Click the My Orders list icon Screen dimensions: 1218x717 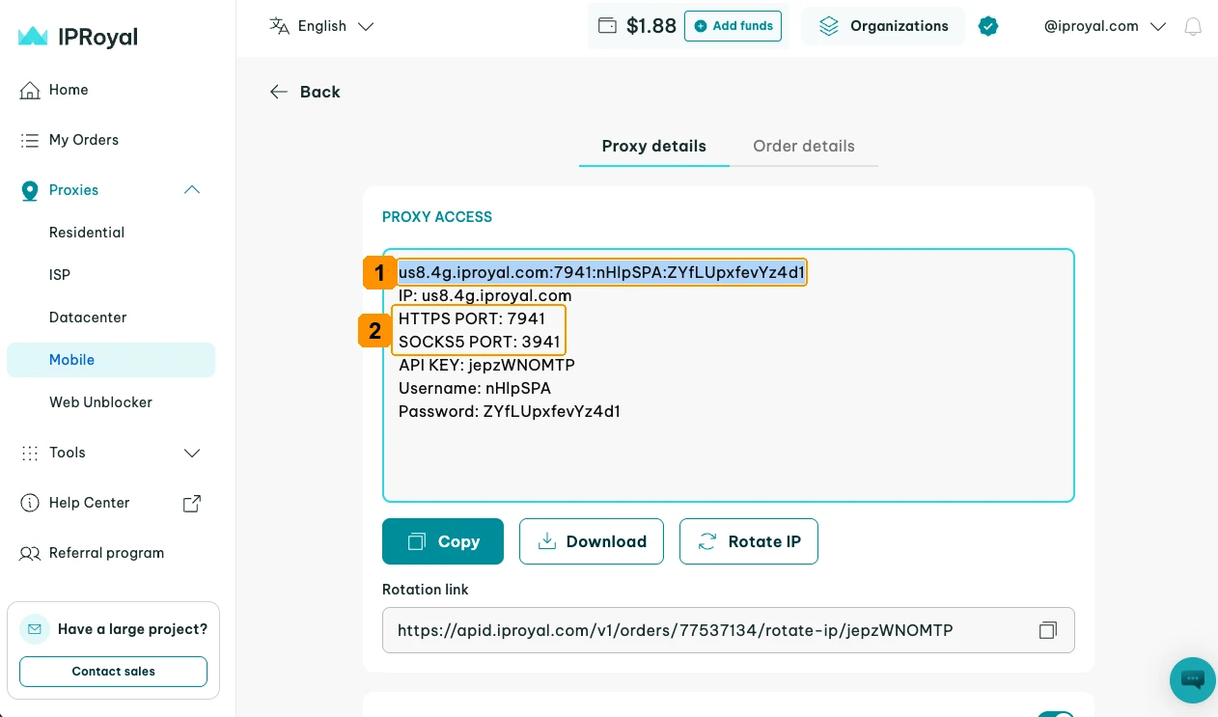pyautogui.click(x=30, y=140)
